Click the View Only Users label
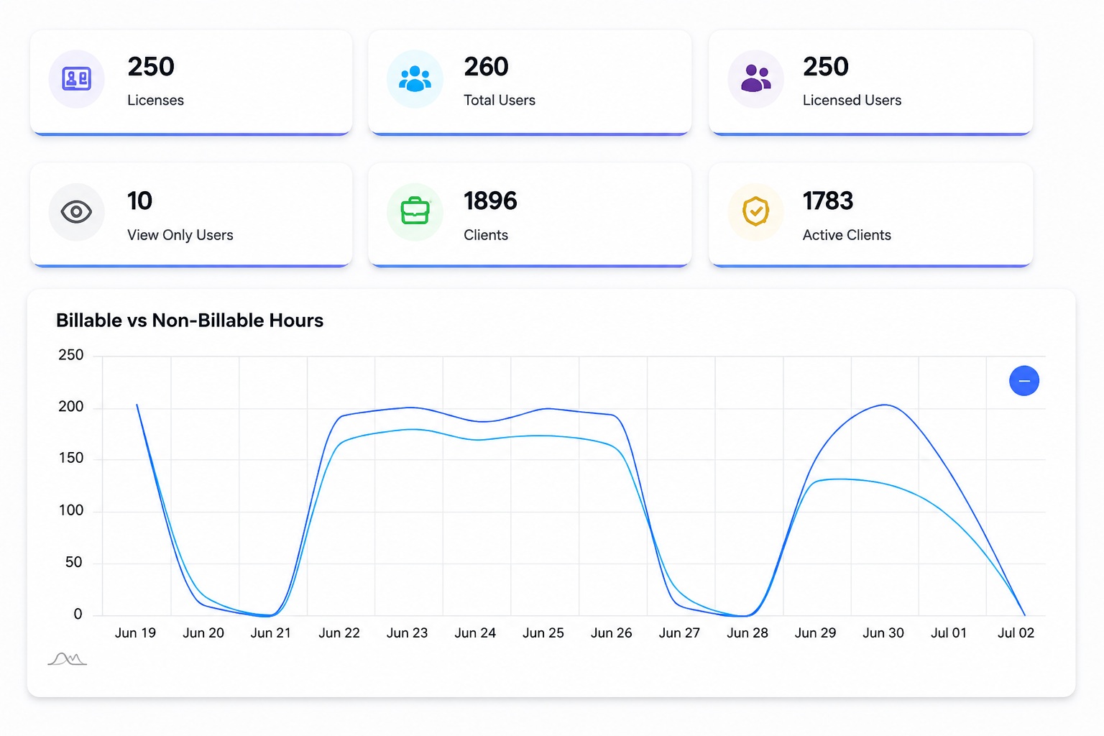The height and width of the screenshot is (736, 1104). click(x=180, y=236)
